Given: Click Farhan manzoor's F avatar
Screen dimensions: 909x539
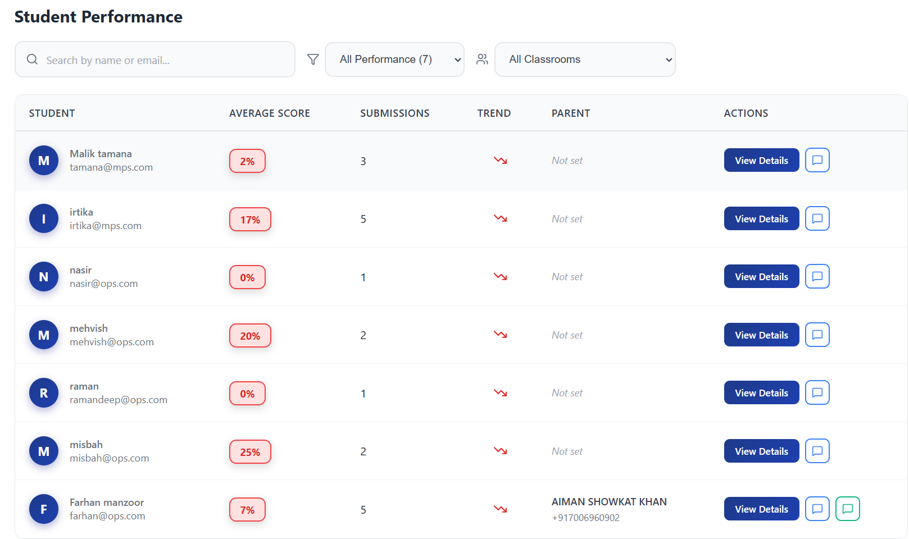Looking at the screenshot, I should tap(44, 509).
